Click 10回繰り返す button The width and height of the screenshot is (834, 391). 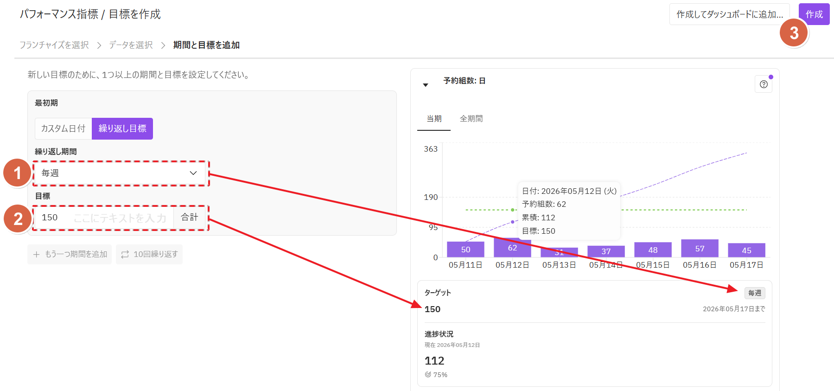coord(149,254)
